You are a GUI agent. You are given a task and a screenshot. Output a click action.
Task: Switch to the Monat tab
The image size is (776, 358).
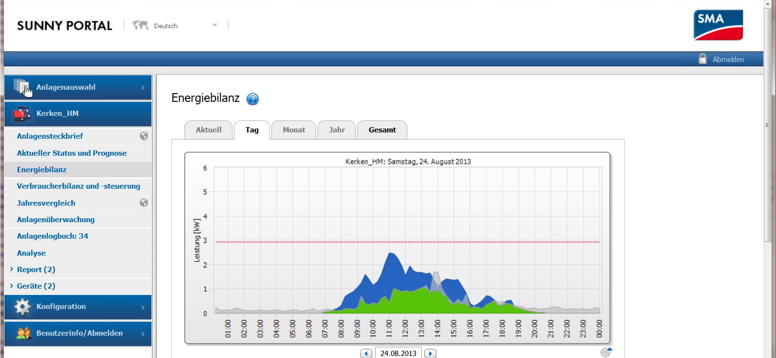(x=294, y=130)
